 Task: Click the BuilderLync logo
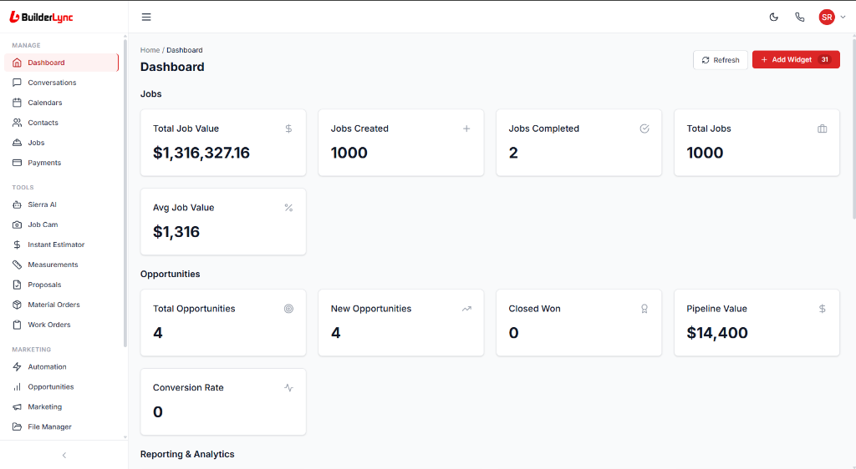click(42, 17)
